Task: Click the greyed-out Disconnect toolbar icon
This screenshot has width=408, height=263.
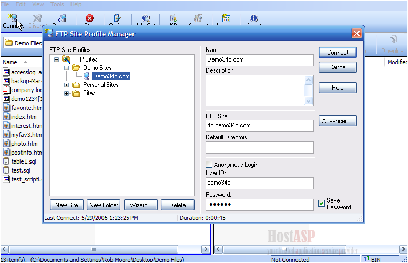Action: (x=37, y=18)
